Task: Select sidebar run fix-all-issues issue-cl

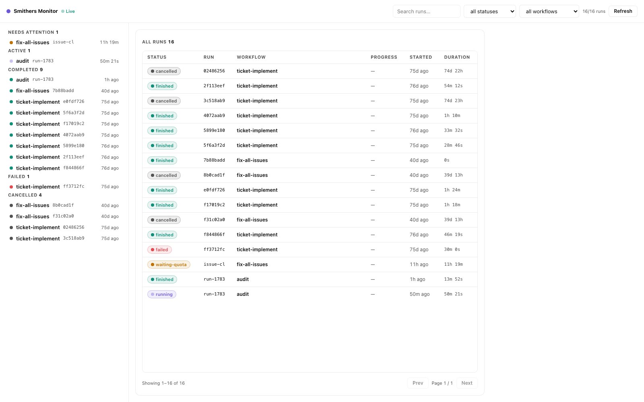Action: coord(64,42)
